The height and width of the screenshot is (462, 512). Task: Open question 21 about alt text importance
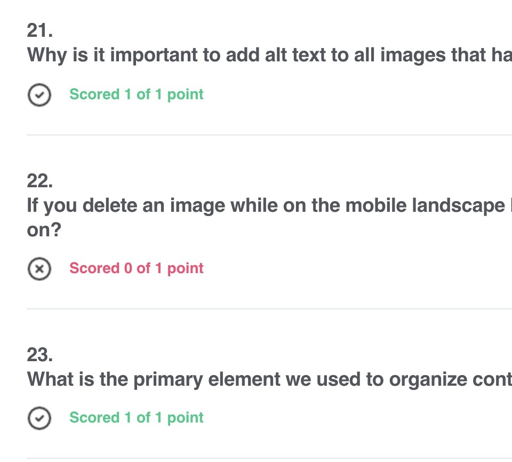[269, 55]
